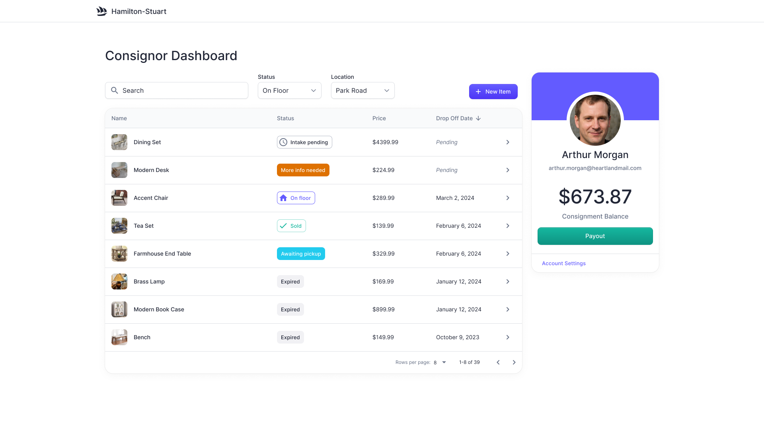Click the Sold checkmark status icon
This screenshot has height=430, width=764.
click(284, 225)
